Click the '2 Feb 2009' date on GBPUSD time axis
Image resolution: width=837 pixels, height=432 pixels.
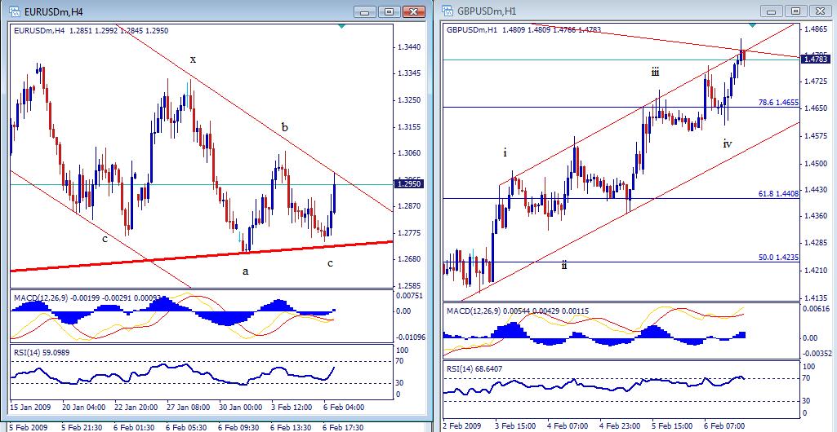coord(461,426)
